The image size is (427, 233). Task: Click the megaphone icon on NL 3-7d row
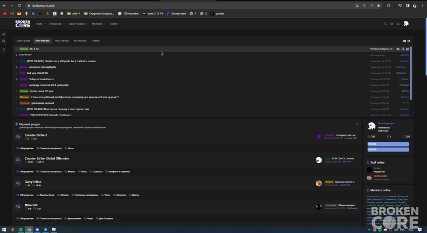(x=407, y=49)
